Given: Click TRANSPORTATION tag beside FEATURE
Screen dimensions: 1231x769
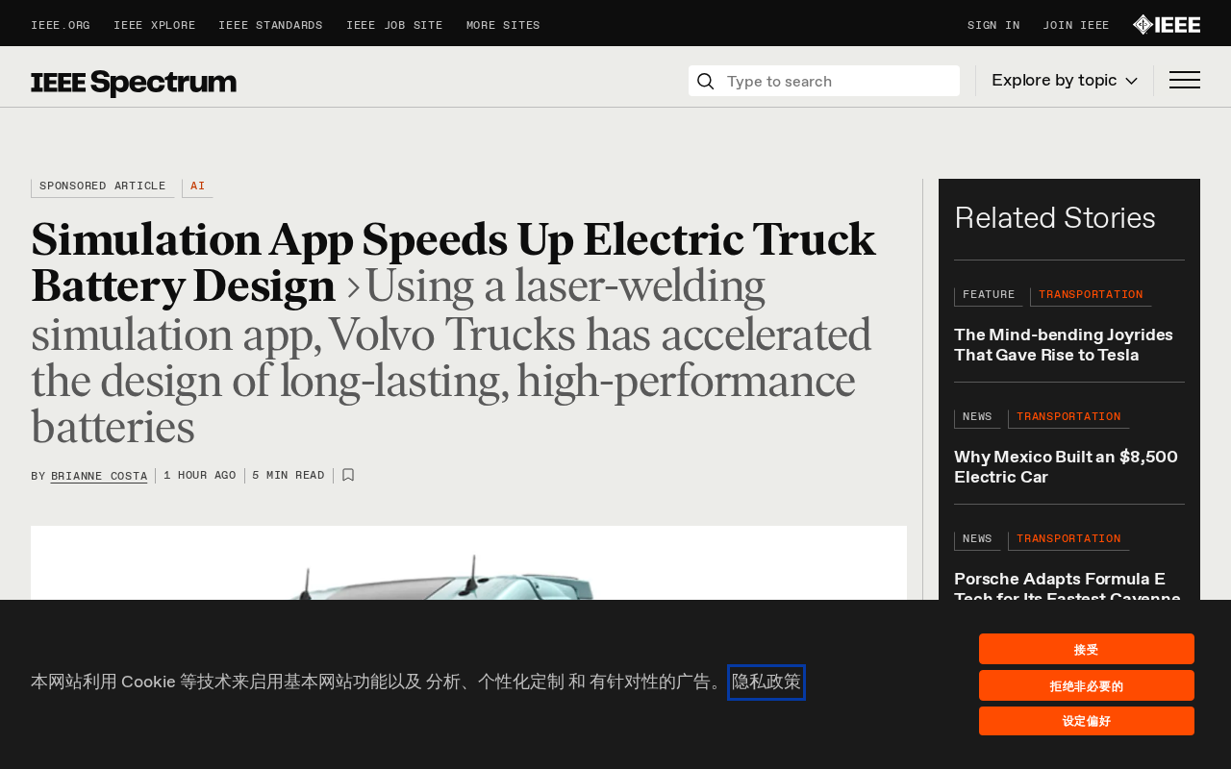Looking at the screenshot, I should 1091,296.
